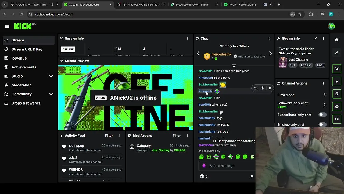Collapse the Monthly top Gifters banner handle
This screenshot has height=194, width=344.
234,65
